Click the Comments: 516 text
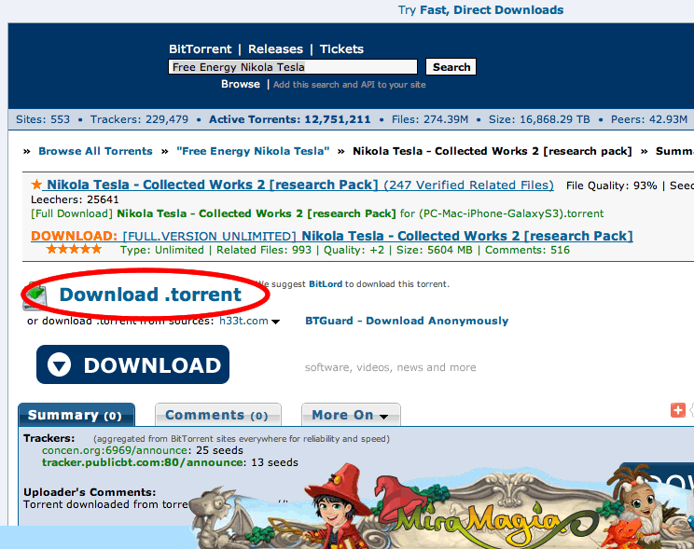Viewport: 694px width, 549px height. pyautogui.click(x=527, y=250)
